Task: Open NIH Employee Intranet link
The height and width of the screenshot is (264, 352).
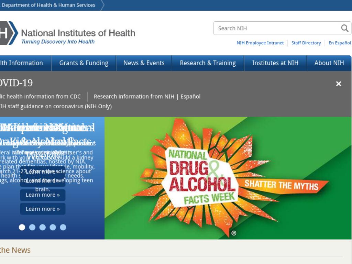Action: point(260,43)
